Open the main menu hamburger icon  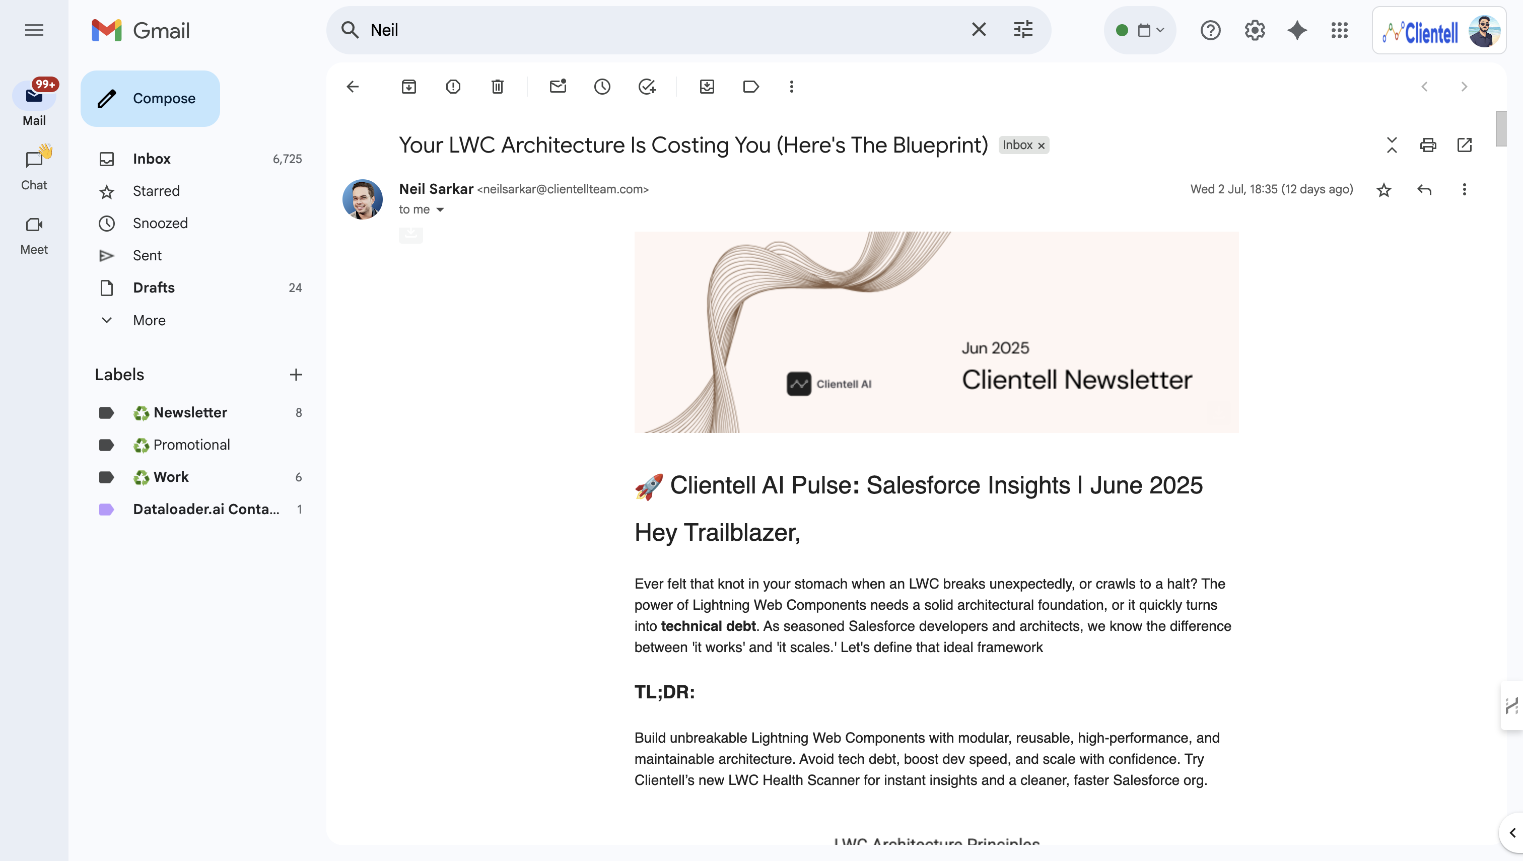coord(34,30)
